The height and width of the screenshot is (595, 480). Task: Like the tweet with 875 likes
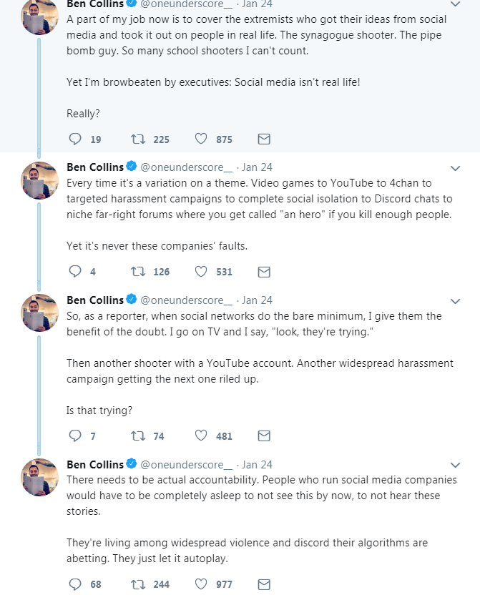pyautogui.click(x=201, y=139)
